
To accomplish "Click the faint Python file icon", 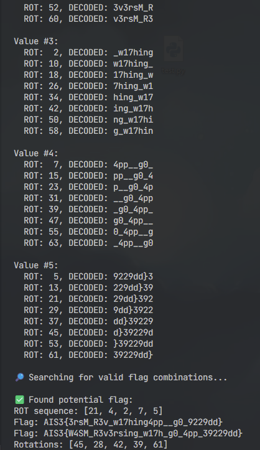I will [174, 49].
